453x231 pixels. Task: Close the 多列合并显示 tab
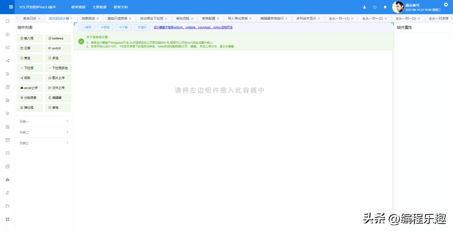click(319, 18)
